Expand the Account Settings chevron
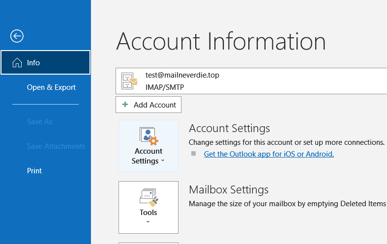Image resolution: width=387 pixels, height=244 pixels. pyautogui.click(x=163, y=161)
